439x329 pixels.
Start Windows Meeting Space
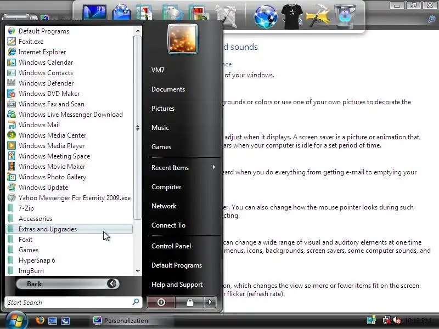[x=69, y=156]
